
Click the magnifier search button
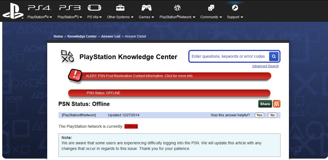coord(273,56)
